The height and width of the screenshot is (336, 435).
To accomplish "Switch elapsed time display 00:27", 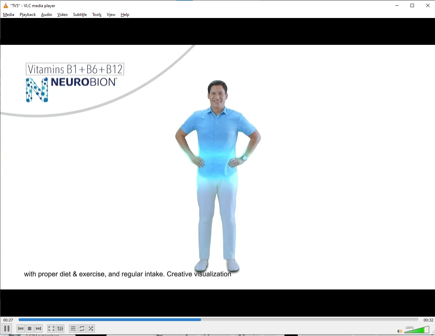I will tap(8, 320).
